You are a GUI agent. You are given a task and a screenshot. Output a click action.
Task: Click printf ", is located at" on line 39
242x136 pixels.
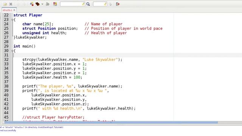65,91
